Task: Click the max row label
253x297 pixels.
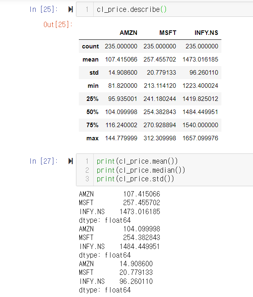Action: coord(92,138)
